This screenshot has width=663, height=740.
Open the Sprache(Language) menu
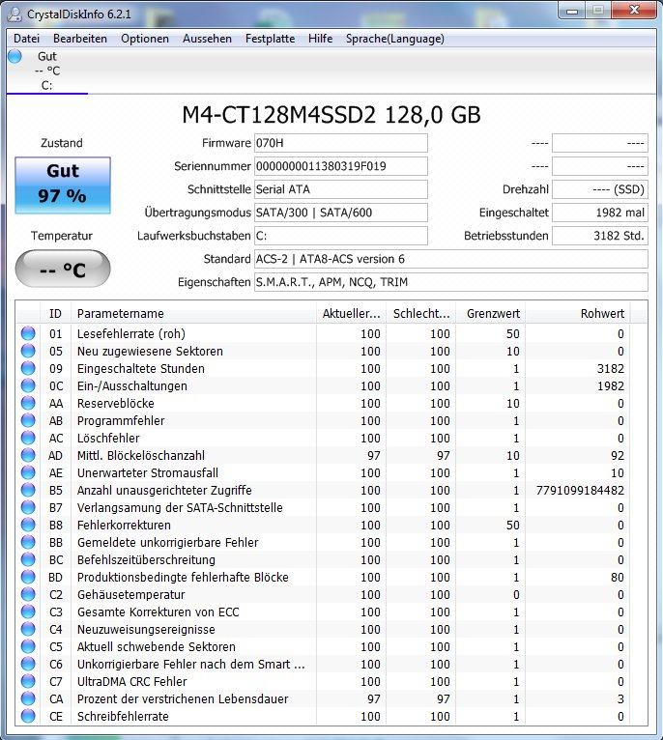point(394,39)
